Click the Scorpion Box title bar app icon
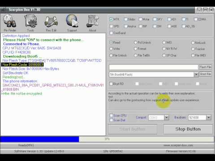Image resolution: width=215 pixels, height=161 pixels. (4, 10)
